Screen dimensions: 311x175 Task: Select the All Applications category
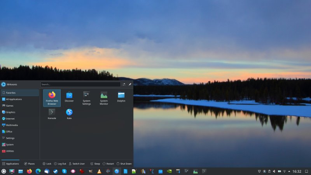click(20, 99)
